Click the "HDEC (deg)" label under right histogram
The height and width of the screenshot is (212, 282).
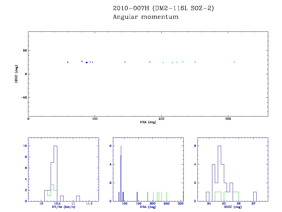tap(233, 207)
